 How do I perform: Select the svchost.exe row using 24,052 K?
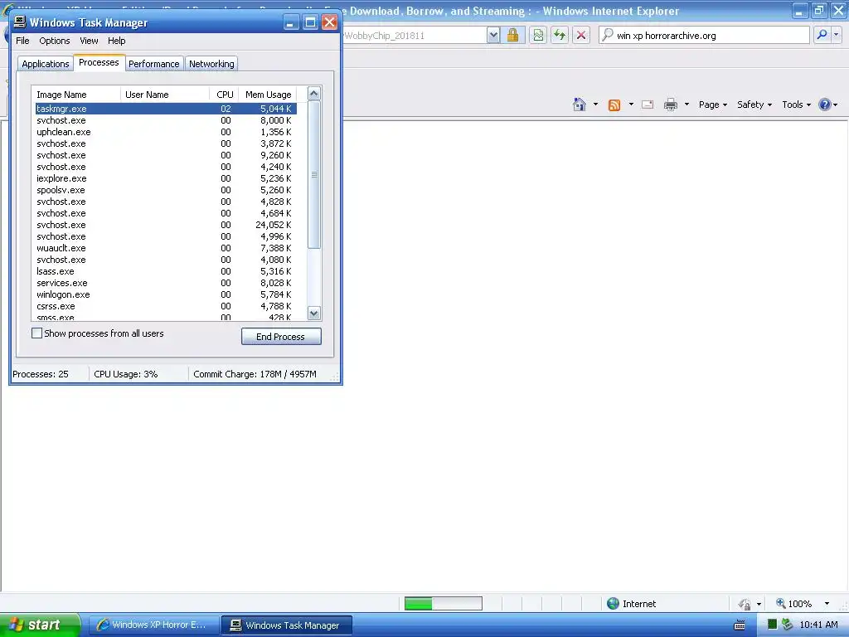click(x=166, y=225)
